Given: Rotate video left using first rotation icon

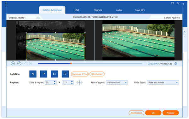Looking at the screenshot, I should [33, 74].
